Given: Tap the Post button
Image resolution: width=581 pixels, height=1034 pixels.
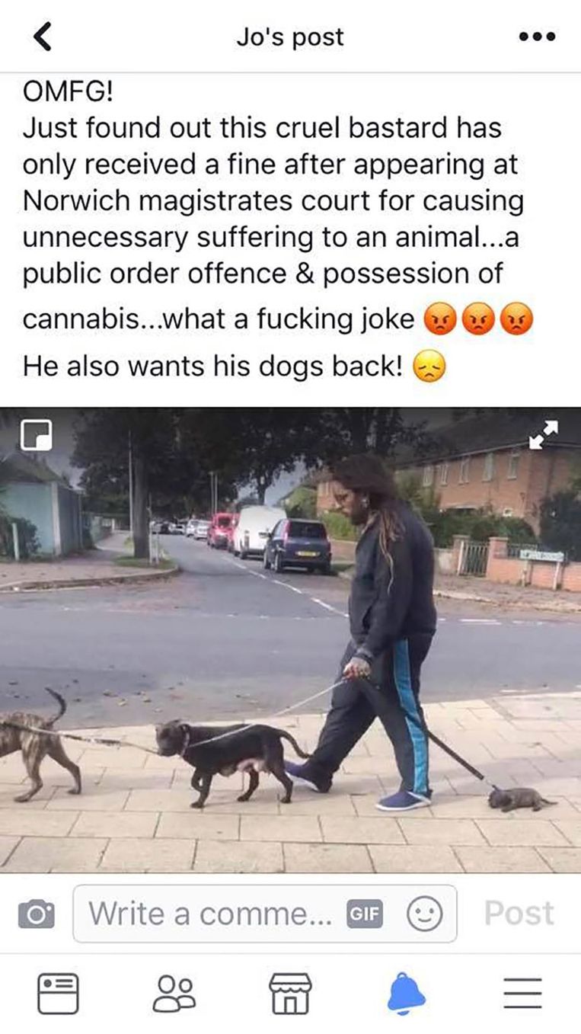Looking at the screenshot, I should (x=519, y=913).
